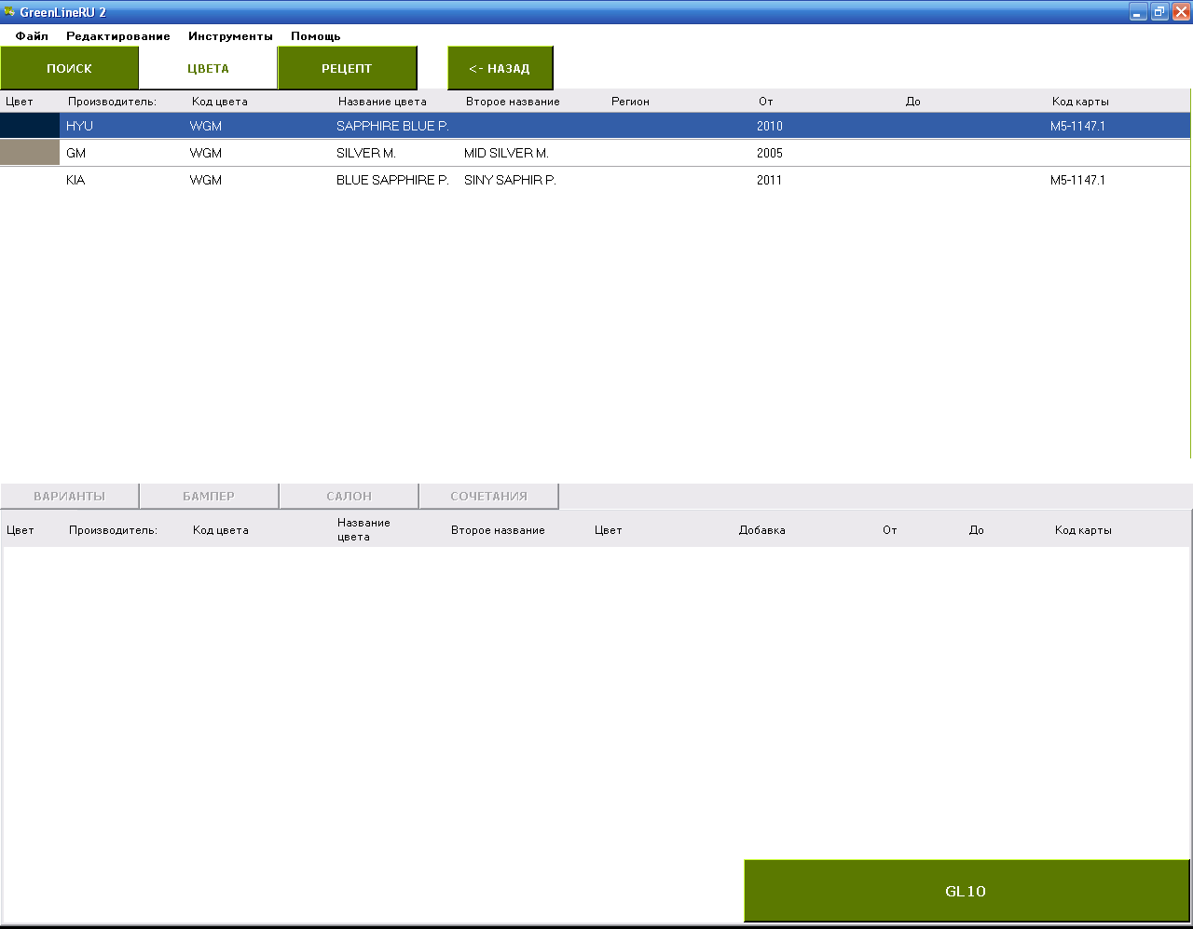1193x929 pixels.
Task: Click BLUE SAPPHIRE P. color name
Action: [392, 180]
